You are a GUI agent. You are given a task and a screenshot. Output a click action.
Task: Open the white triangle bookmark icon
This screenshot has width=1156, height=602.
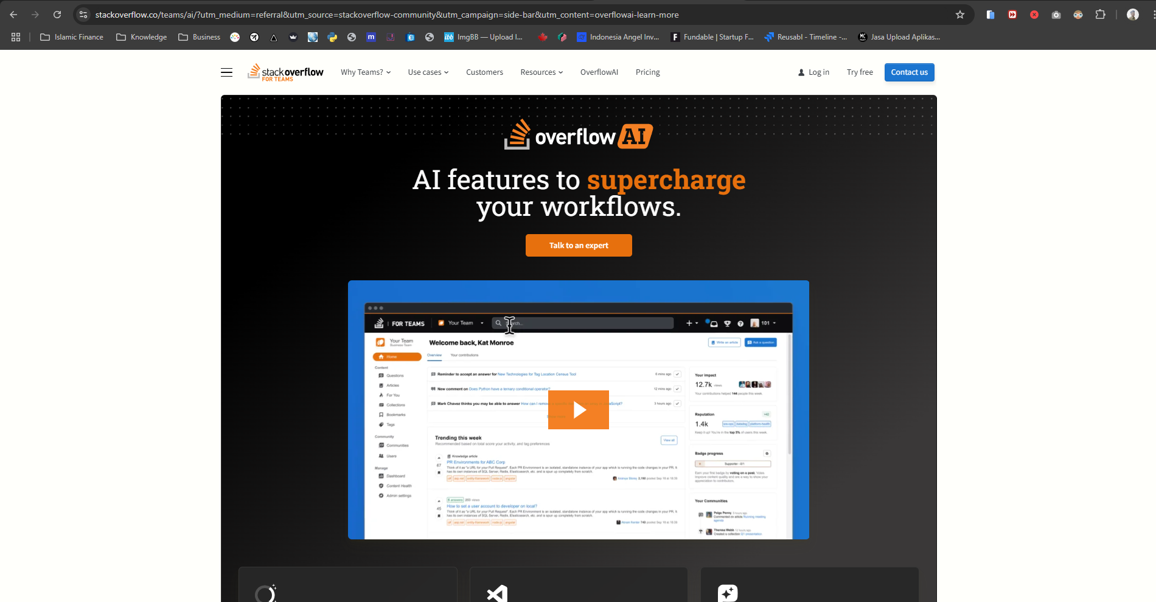274,37
